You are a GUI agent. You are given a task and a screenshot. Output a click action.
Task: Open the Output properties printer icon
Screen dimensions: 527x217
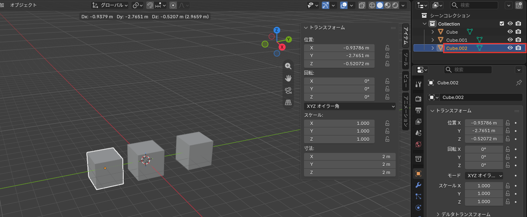pyautogui.click(x=418, y=110)
